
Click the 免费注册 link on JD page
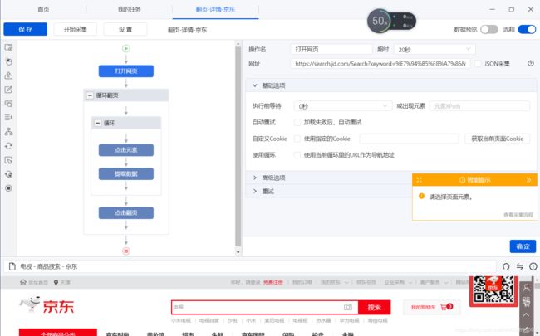click(272, 282)
